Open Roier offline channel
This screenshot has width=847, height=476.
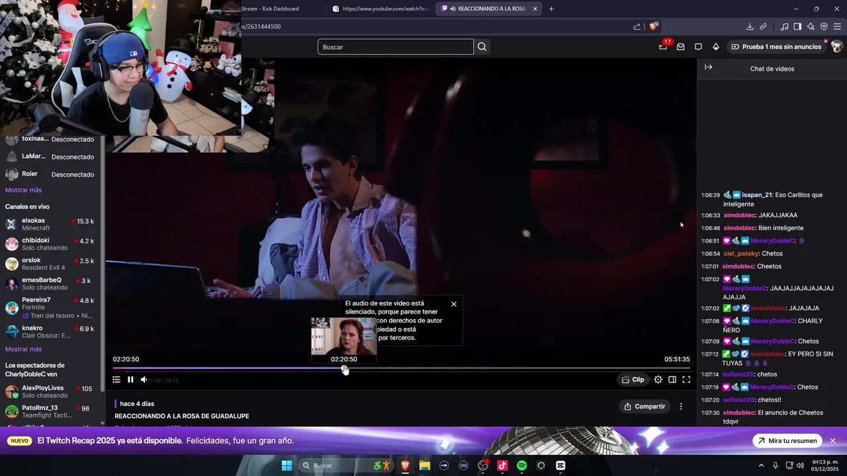(x=51, y=174)
